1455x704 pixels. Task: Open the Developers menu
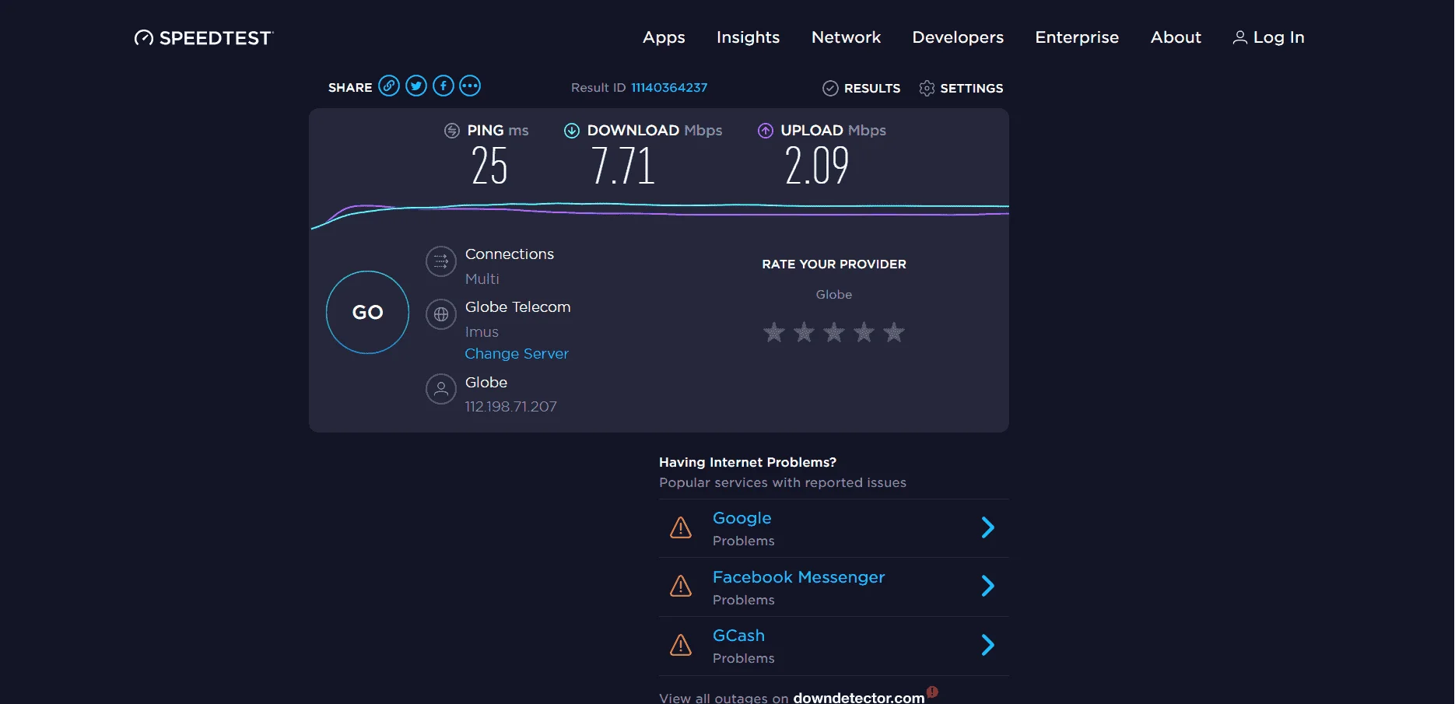[958, 37]
